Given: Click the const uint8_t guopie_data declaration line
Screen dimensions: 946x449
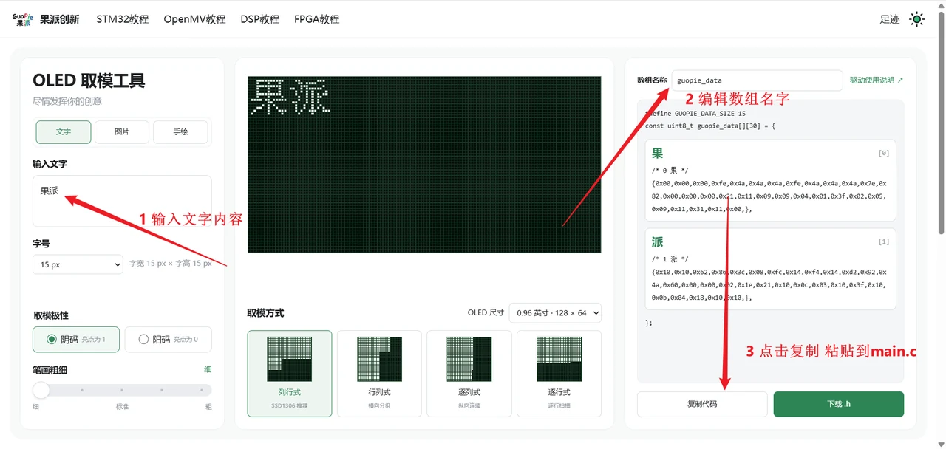Looking at the screenshot, I should 710,126.
